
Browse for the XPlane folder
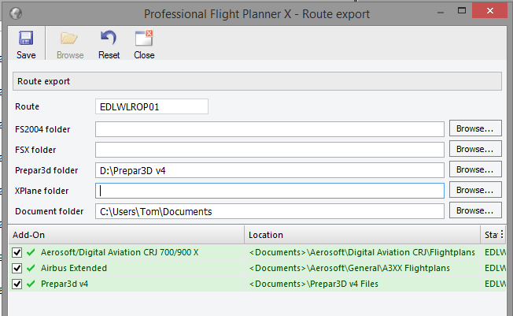(475, 190)
